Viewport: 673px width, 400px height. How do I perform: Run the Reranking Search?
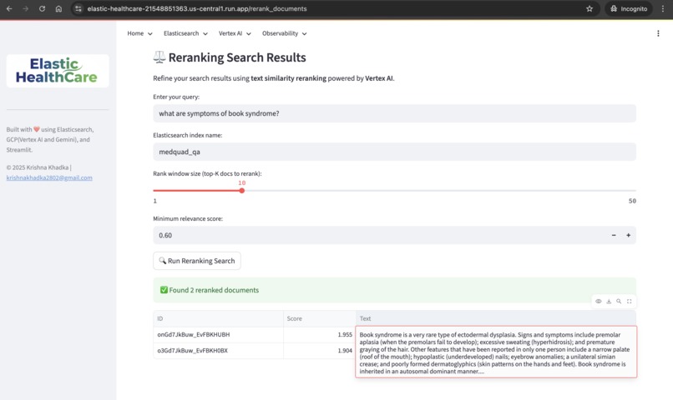coord(197,261)
